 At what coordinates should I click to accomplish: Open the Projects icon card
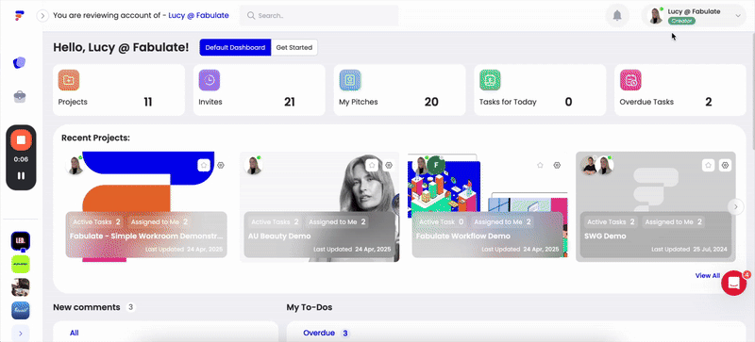(69, 80)
